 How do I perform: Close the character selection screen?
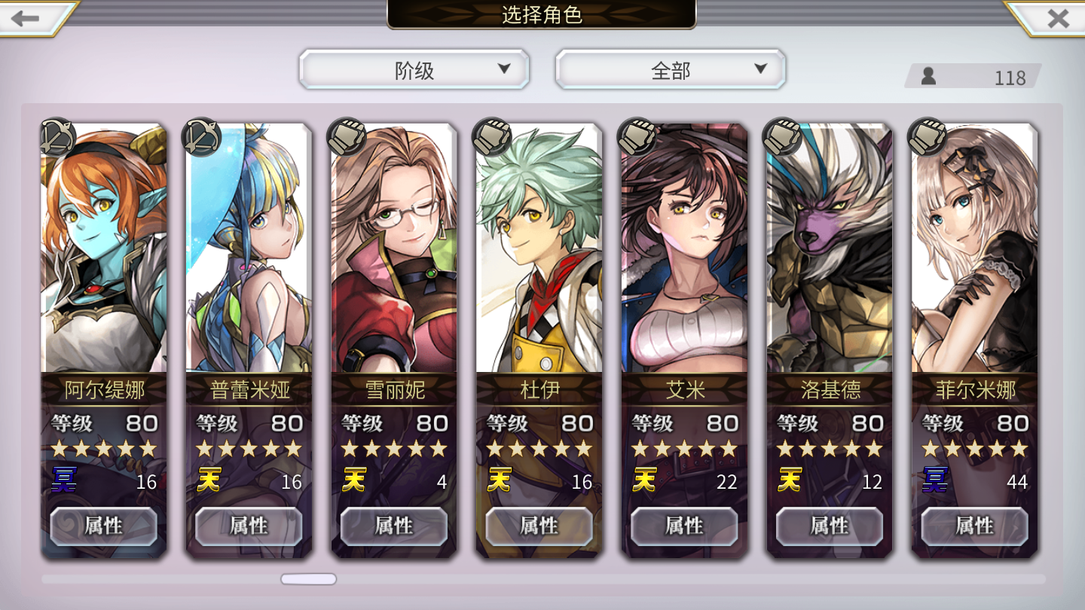click(1058, 18)
